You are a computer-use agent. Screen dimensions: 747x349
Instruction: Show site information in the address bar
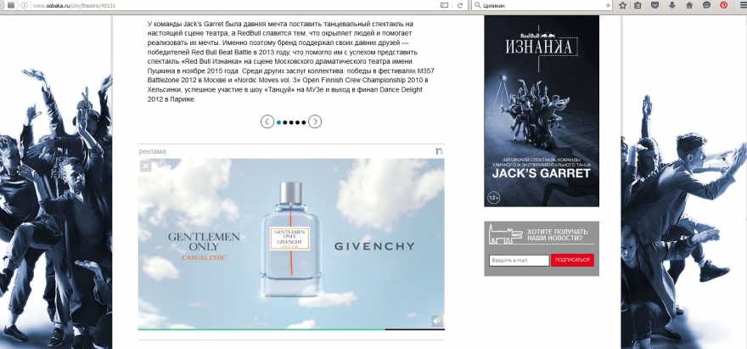point(25,5)
